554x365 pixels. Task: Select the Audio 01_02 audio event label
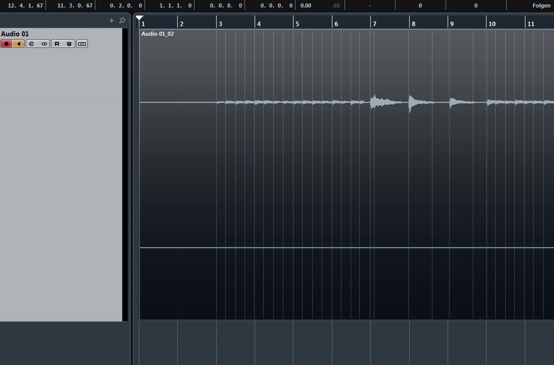[158, 34]
